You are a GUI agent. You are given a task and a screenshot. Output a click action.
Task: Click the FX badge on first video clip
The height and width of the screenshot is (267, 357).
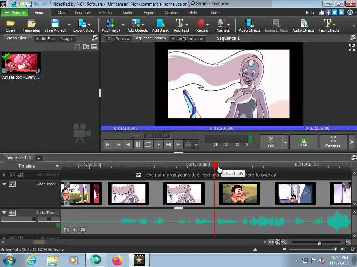click(x=67, y=203)
